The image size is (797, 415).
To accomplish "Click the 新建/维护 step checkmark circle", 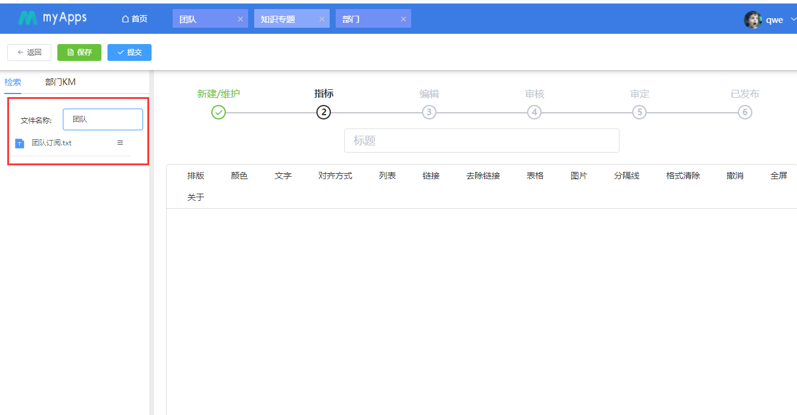I will click(219, 112).
